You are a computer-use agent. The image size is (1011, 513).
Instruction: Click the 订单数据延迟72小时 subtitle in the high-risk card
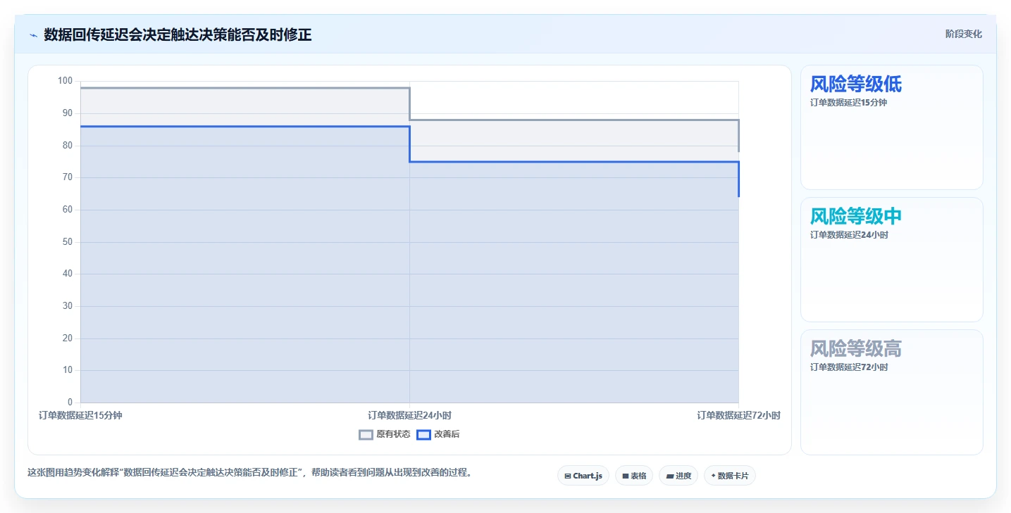pyautogui.click(x=849, y=367)
